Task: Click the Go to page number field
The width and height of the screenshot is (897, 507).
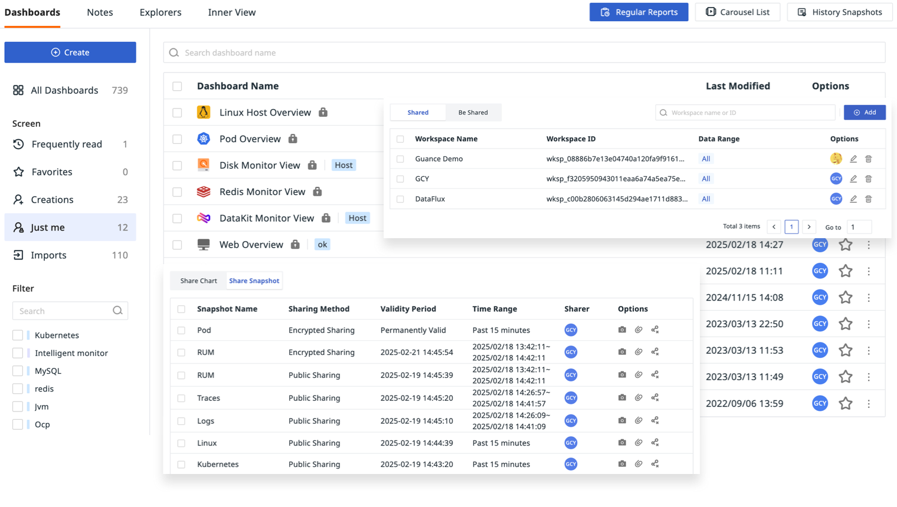Action: point(859,227)
